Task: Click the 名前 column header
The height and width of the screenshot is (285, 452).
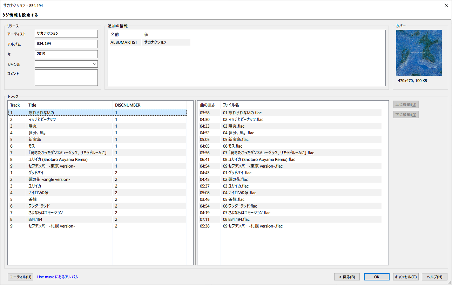Action: [125, 35]
